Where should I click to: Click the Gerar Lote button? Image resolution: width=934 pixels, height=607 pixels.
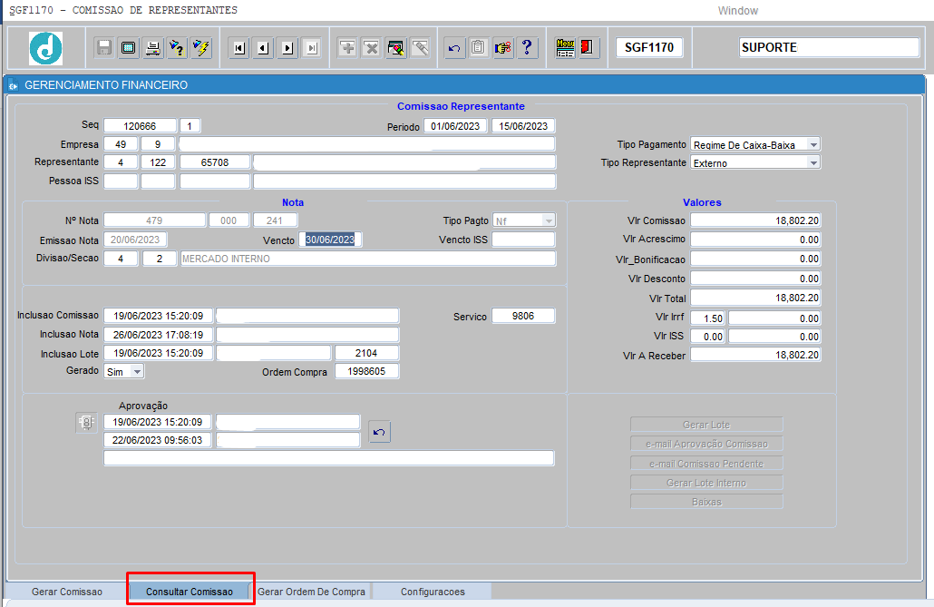pos(706,425)
